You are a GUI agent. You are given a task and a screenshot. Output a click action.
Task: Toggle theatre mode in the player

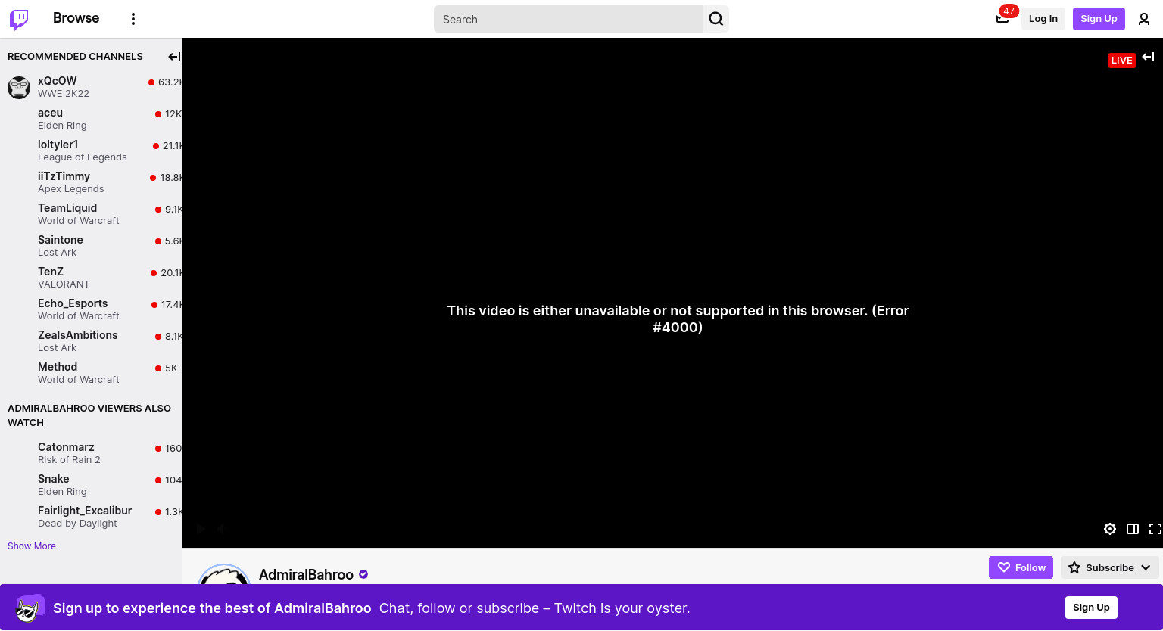coord(1133,529)
